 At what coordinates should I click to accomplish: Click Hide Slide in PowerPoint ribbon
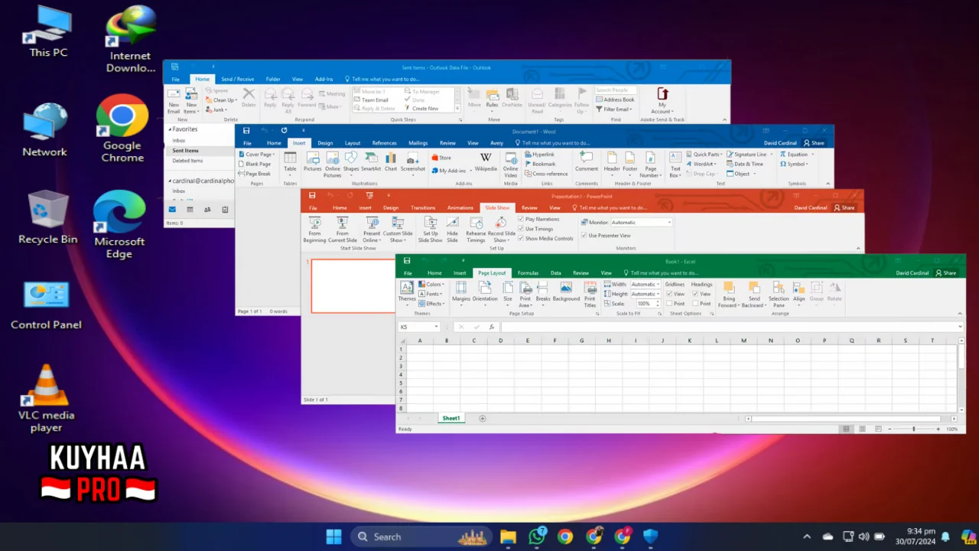pyautogui.click(x=452, y=230)
